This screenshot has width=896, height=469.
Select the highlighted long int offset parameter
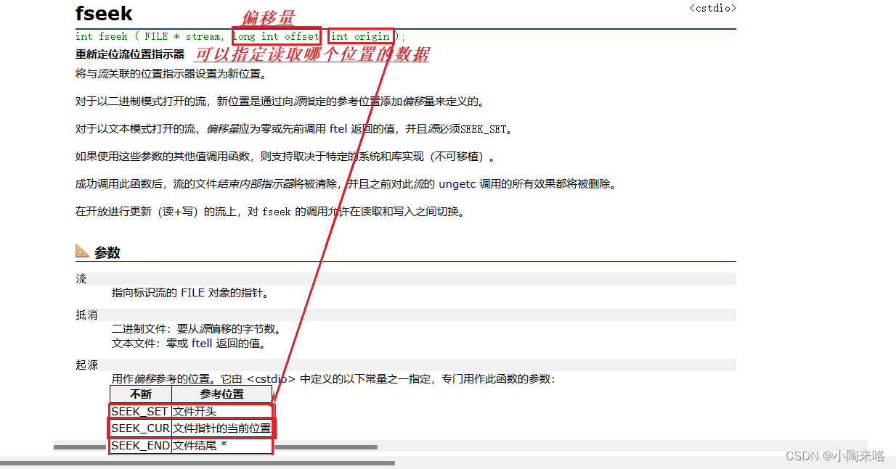(x=276, y=36)
